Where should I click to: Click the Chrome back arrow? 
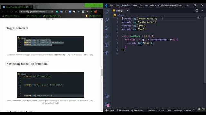(3, 11)
